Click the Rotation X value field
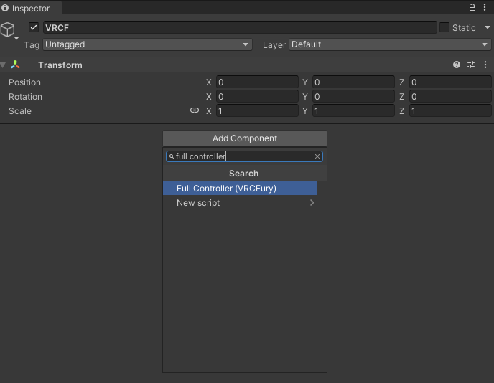Viewport: 494px width, 383px height. pyautogui.click(x=257, y=97)
